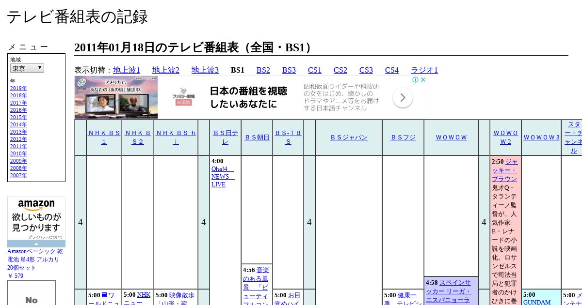
Task: Collapse the Amazon ad with arrow bar
Action: pyautogui.click(x=36, y=244)
